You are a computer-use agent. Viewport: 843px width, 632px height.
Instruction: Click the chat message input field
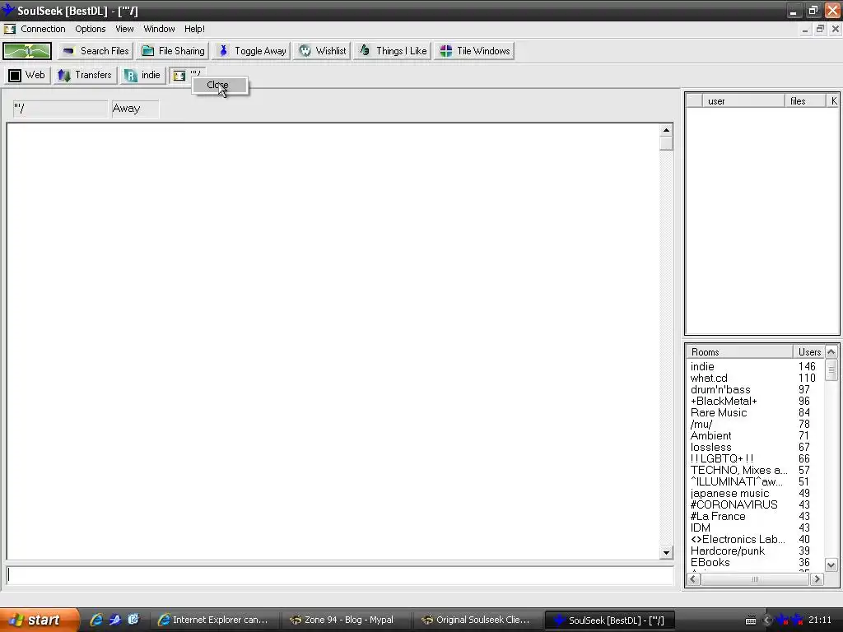pyautogui.click(x=340, y=575)
